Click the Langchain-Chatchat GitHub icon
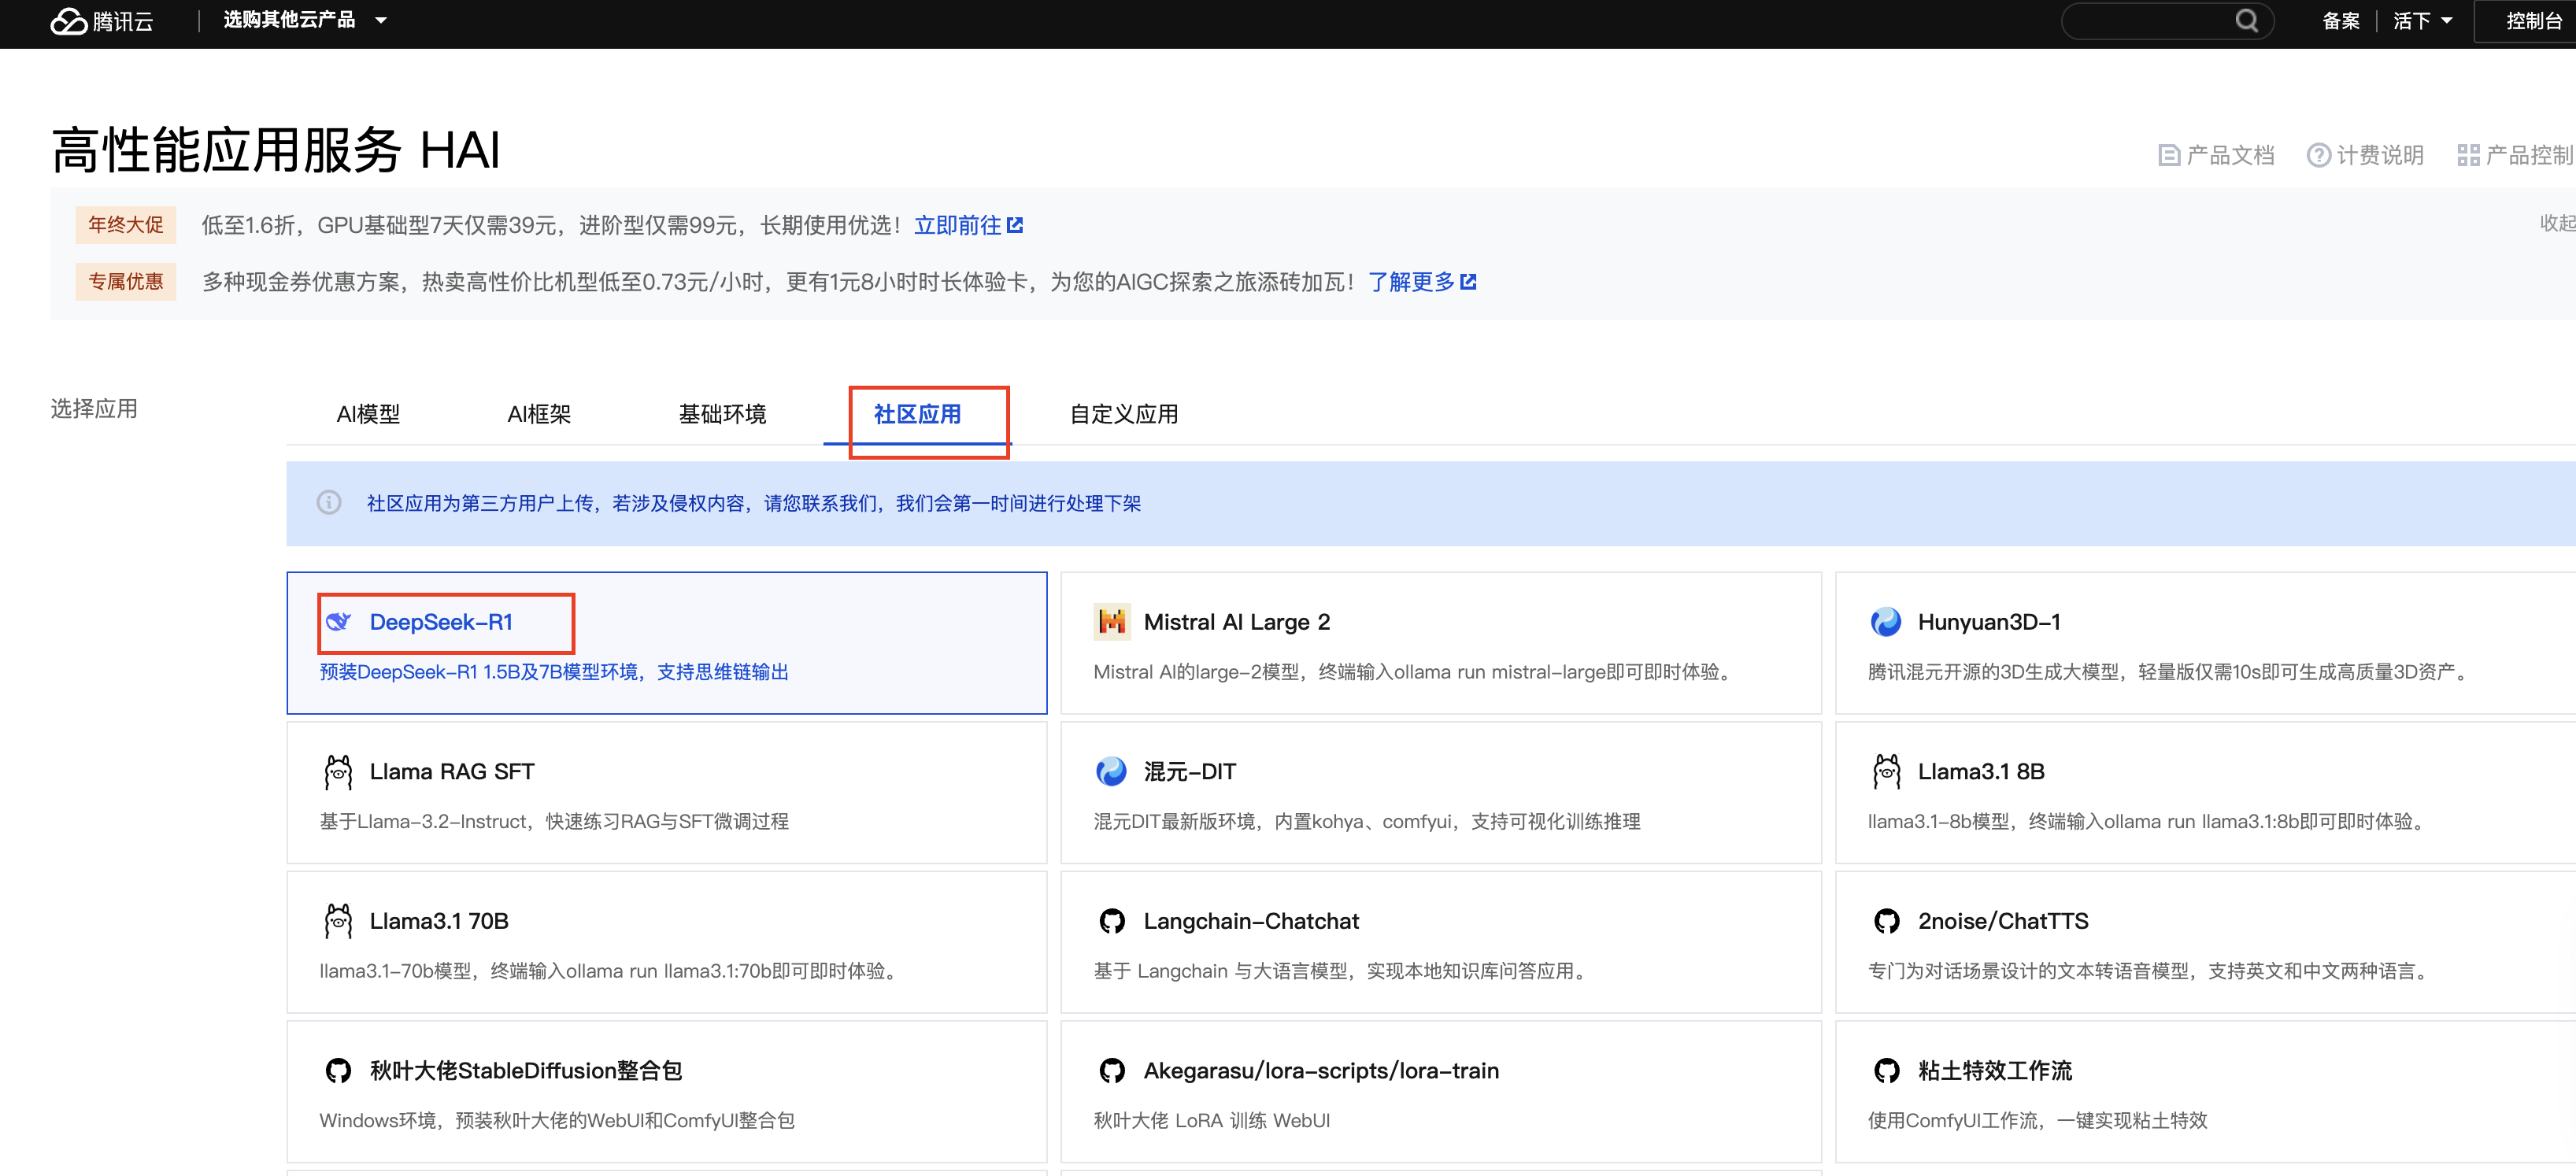Image resolution: width=2576 pixels, height=1176 pixels. tap(1111, 921)
